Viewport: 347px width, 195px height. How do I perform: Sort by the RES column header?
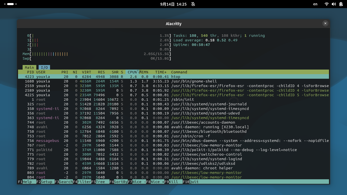coord(101,72)
